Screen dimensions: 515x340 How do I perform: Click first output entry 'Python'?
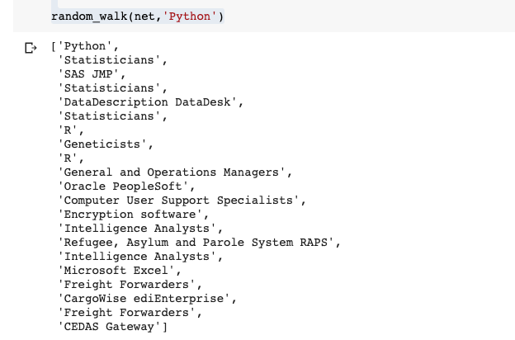point(85,46)
